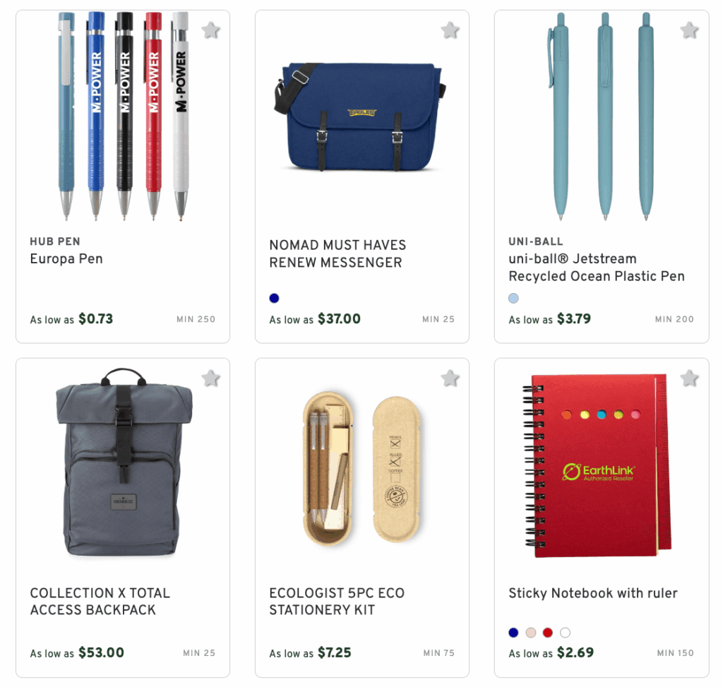The image size is (723, 687).
Task: Open the Europa Pen product image
Action: [123, 117]
